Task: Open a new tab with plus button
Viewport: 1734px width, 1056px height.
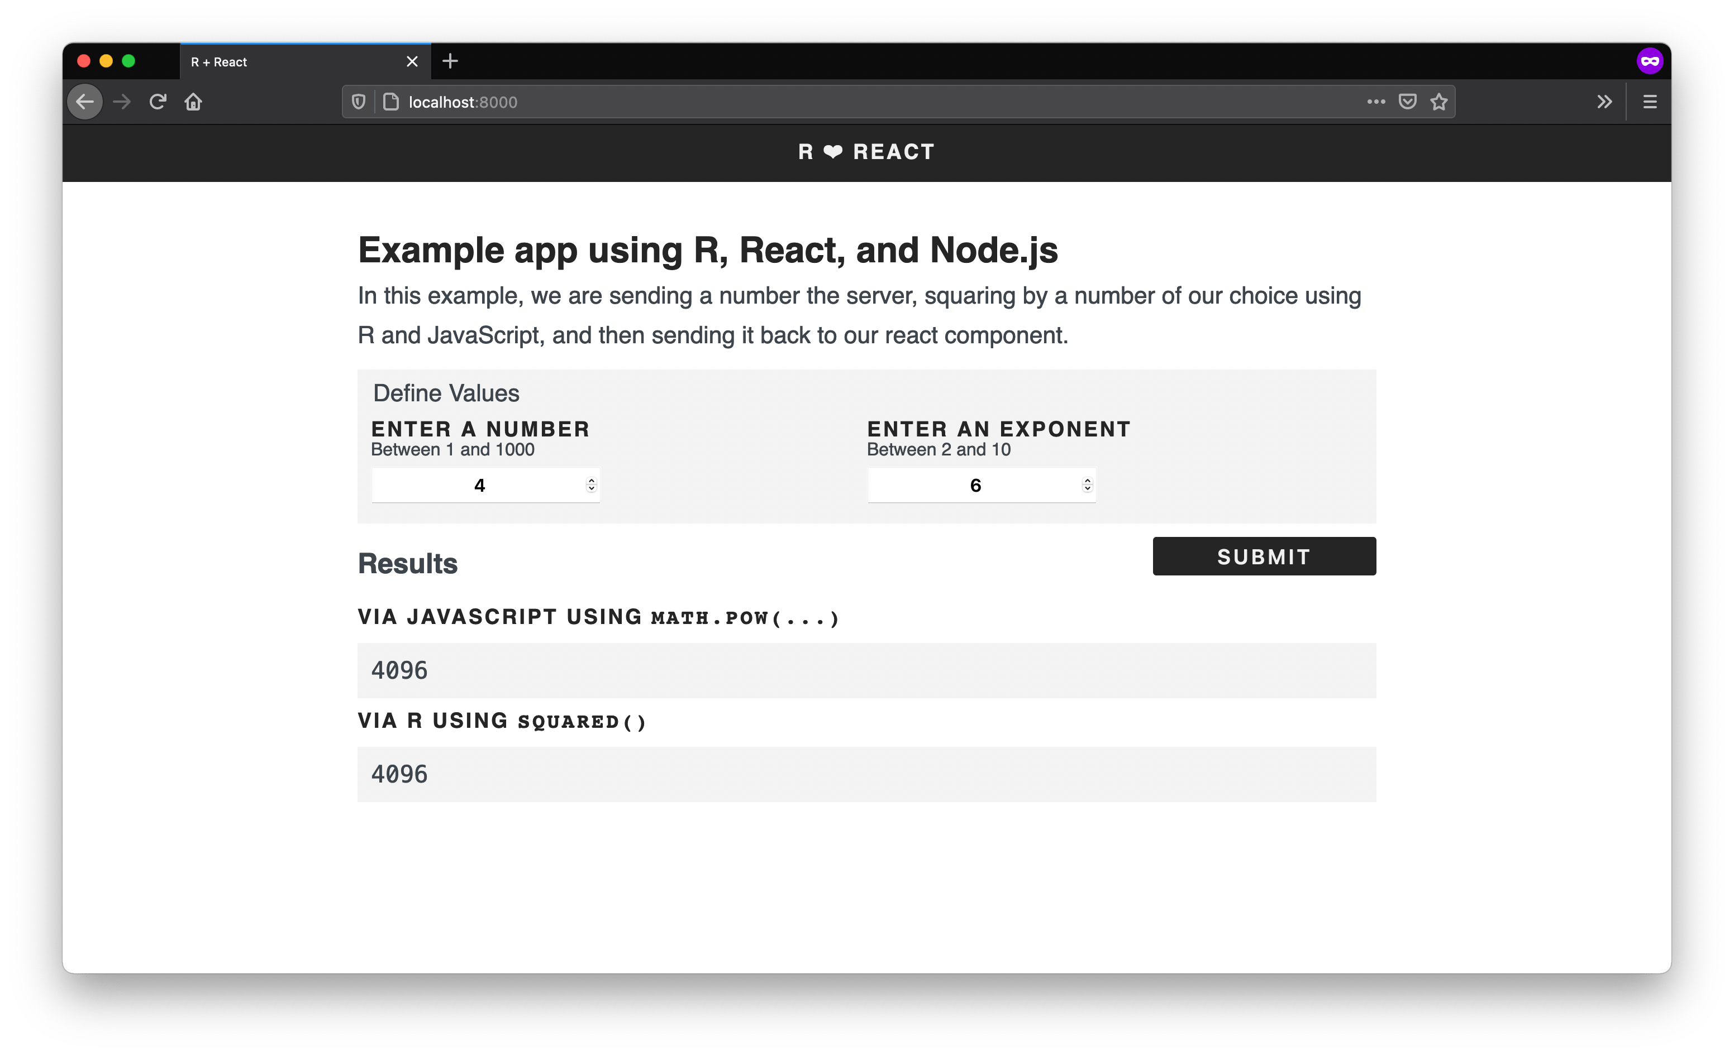Action: pyautogui.click(x=450, y=61)
